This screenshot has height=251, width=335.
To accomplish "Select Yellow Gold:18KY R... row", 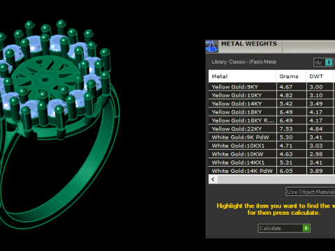I will [x=271, y=121].
